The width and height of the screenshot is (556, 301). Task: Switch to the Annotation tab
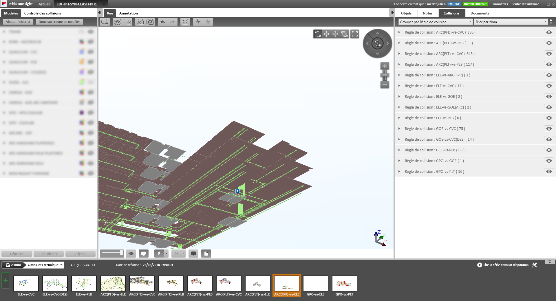point(128,13)
